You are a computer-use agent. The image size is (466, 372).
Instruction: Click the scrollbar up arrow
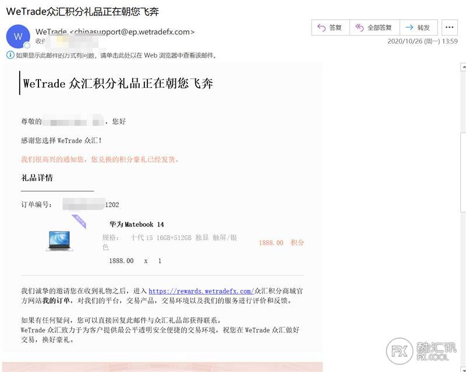(x=463, y=66)
